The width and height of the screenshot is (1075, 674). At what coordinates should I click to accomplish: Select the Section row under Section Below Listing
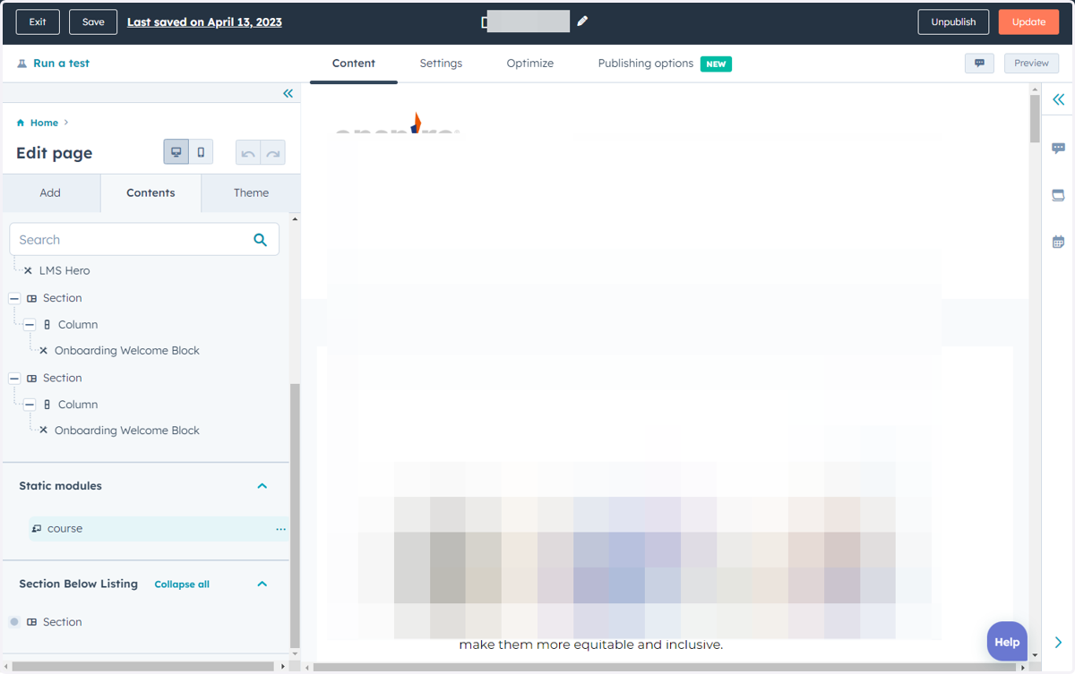pyautogui.click(x=62, y=622)
